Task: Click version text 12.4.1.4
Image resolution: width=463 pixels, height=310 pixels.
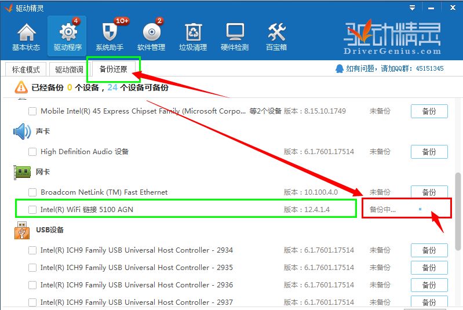Action: coord(317,210)
